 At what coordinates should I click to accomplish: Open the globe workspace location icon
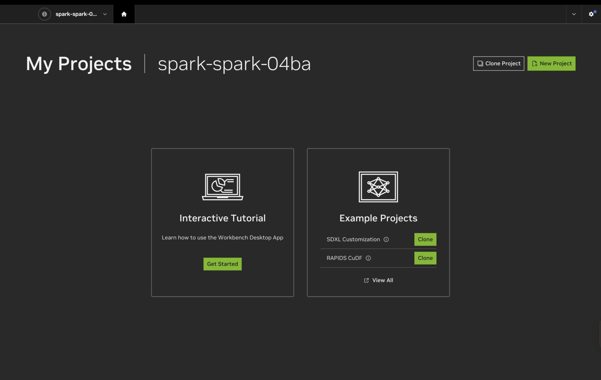[x=44, y=14]
